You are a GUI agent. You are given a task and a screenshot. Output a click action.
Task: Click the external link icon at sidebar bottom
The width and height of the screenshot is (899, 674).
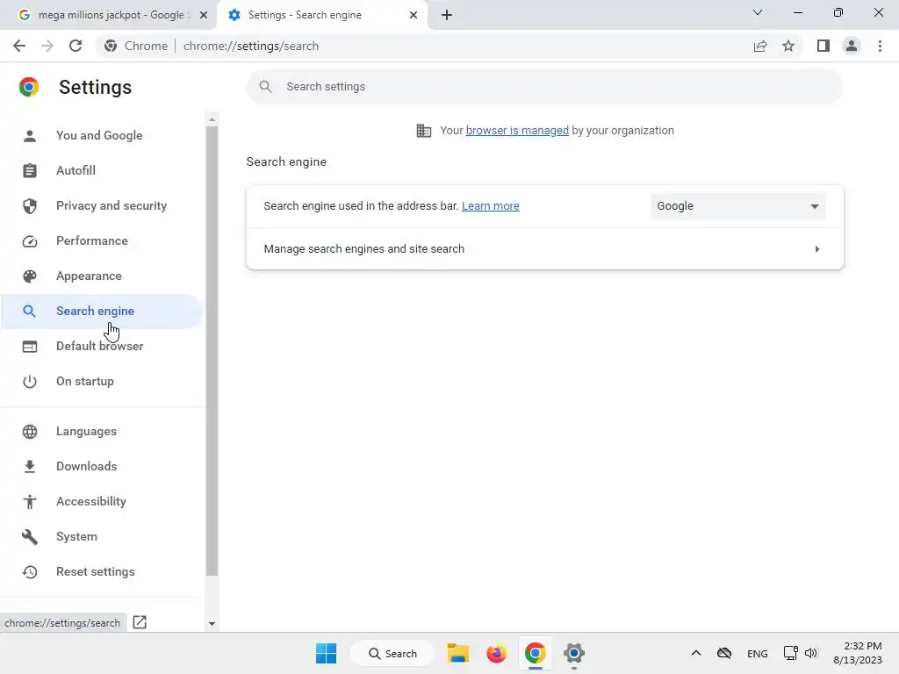pos(140,622)
